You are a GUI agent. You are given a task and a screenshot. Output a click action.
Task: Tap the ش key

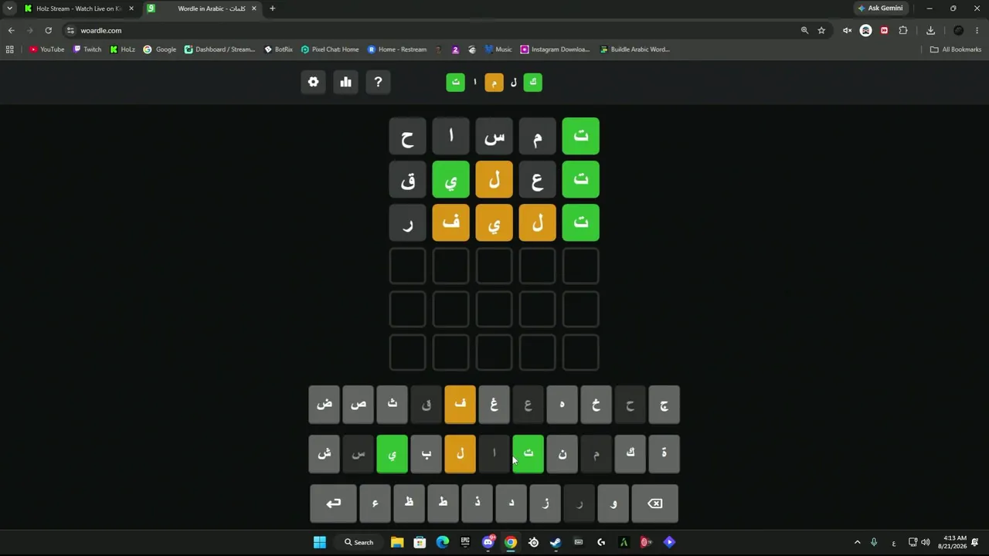tap(324, 454)
